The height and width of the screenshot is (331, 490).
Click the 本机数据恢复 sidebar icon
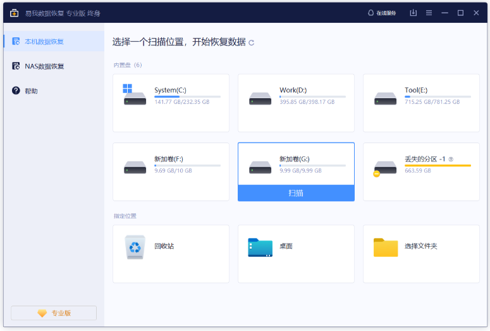(16, 41)
